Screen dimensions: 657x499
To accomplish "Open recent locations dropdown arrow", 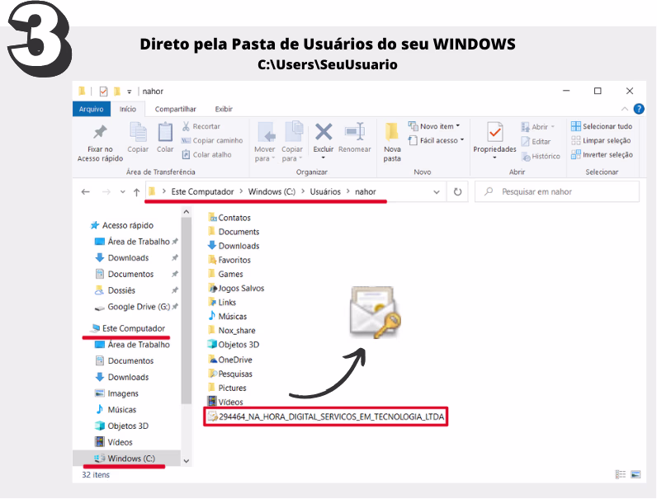I will (x=122, y=191).
